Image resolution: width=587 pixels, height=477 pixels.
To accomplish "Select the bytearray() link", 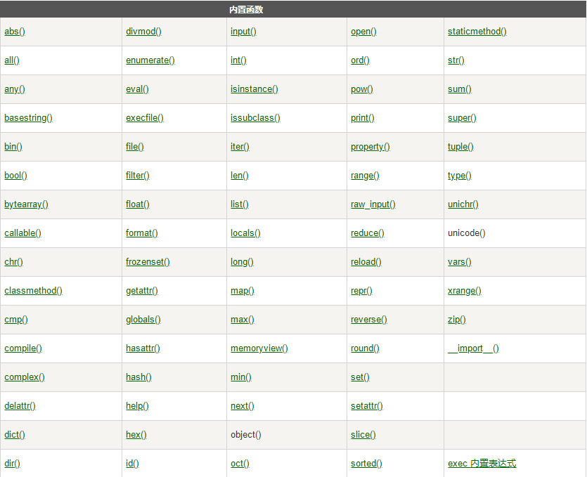I will click(x=26, y=204).
